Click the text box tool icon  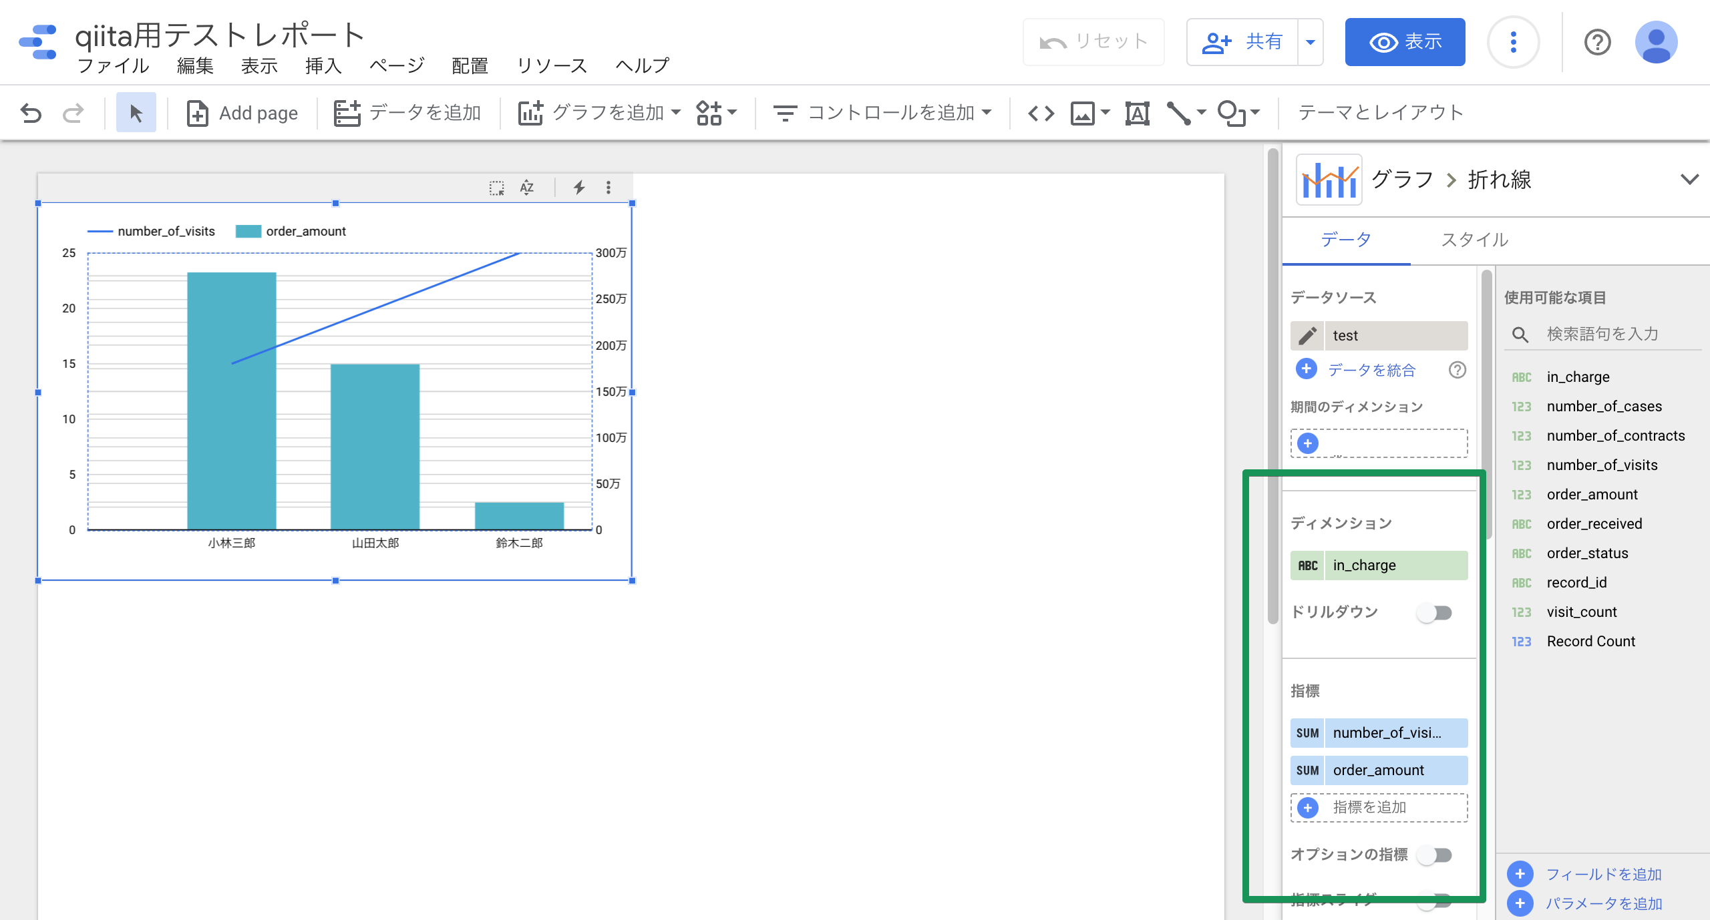(x=1137, y=113)
